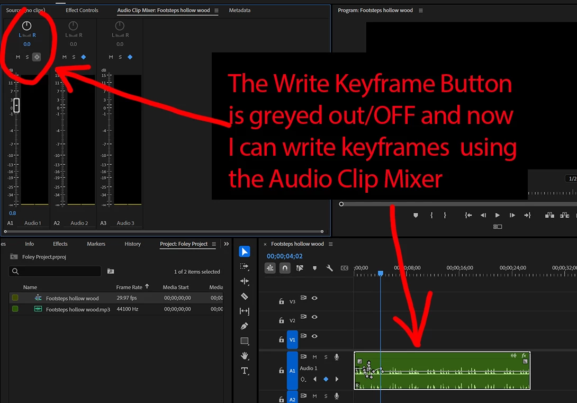
Task: Toggle captions track CC button
Action: 345,268
